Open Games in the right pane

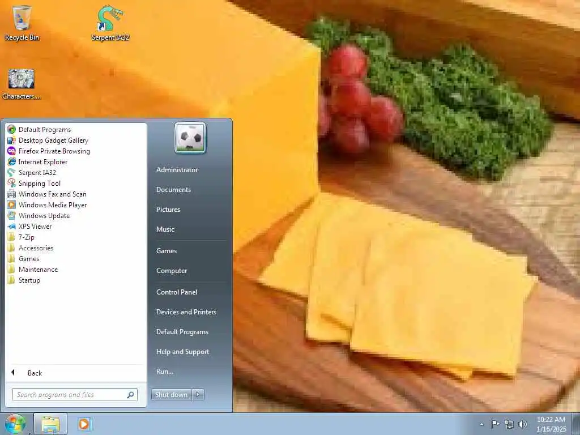[167, 251]
